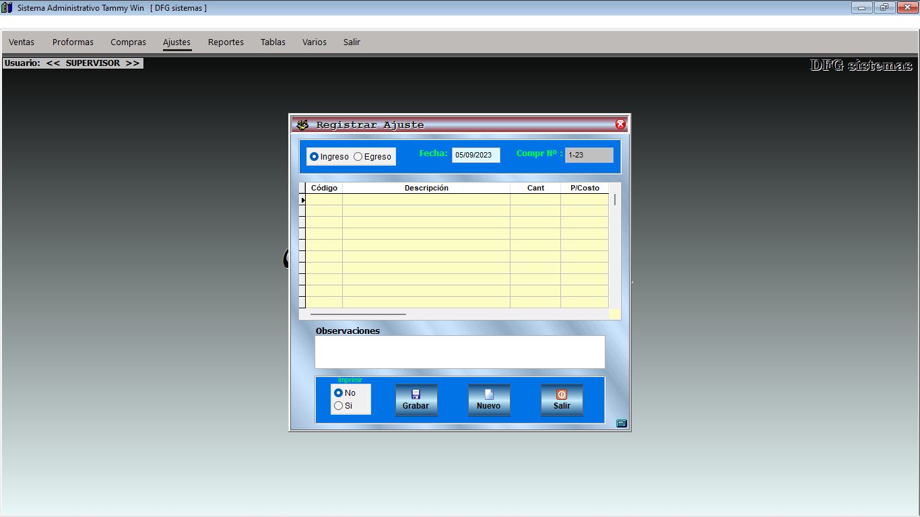Click the Salir button in dialog

tap(562, 400)
